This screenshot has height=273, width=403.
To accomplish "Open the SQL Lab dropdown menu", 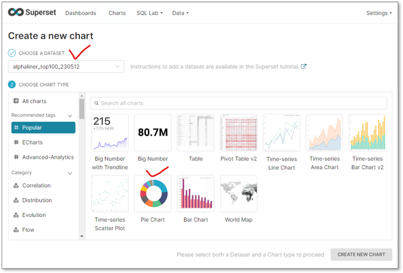I will (150, 13).
